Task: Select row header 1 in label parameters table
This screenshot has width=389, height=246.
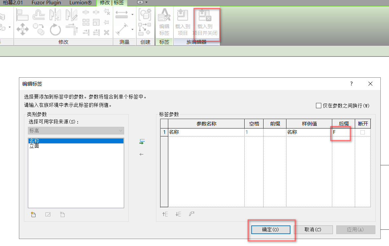Action: click(164, 132)
